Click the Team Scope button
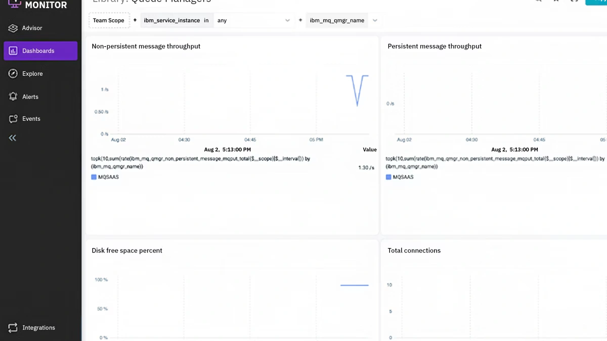Screen dimensions: 607x341 (108, 21)
